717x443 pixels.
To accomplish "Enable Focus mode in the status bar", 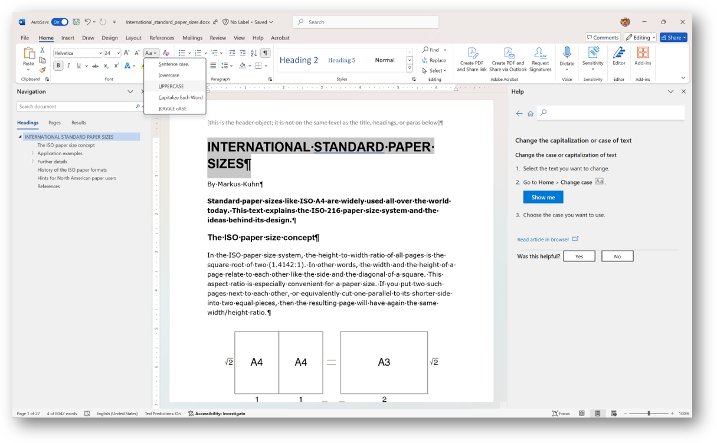I will 561,414.
